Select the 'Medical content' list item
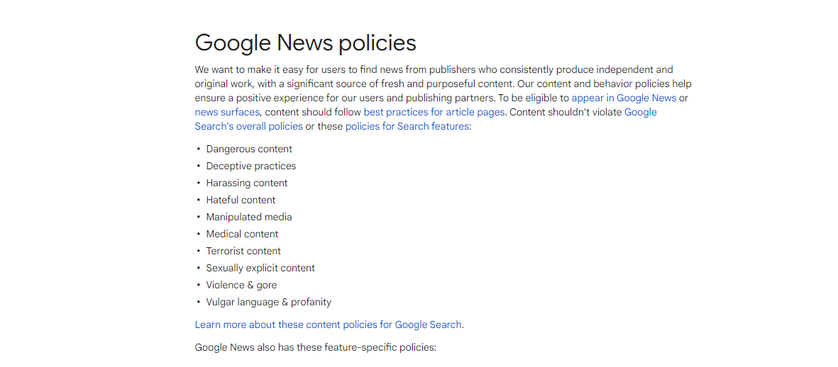Screen dimensions: 838x367 (x=242, y=235)
